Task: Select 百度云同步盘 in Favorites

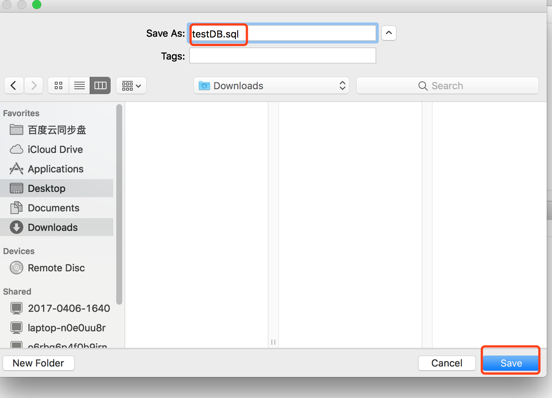Action: pyautogui.click(x=57, y=130)
